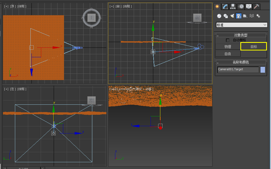Screen dimensions: 271x169
Task: Open the Utilities hammer icon
Action: 256,7
